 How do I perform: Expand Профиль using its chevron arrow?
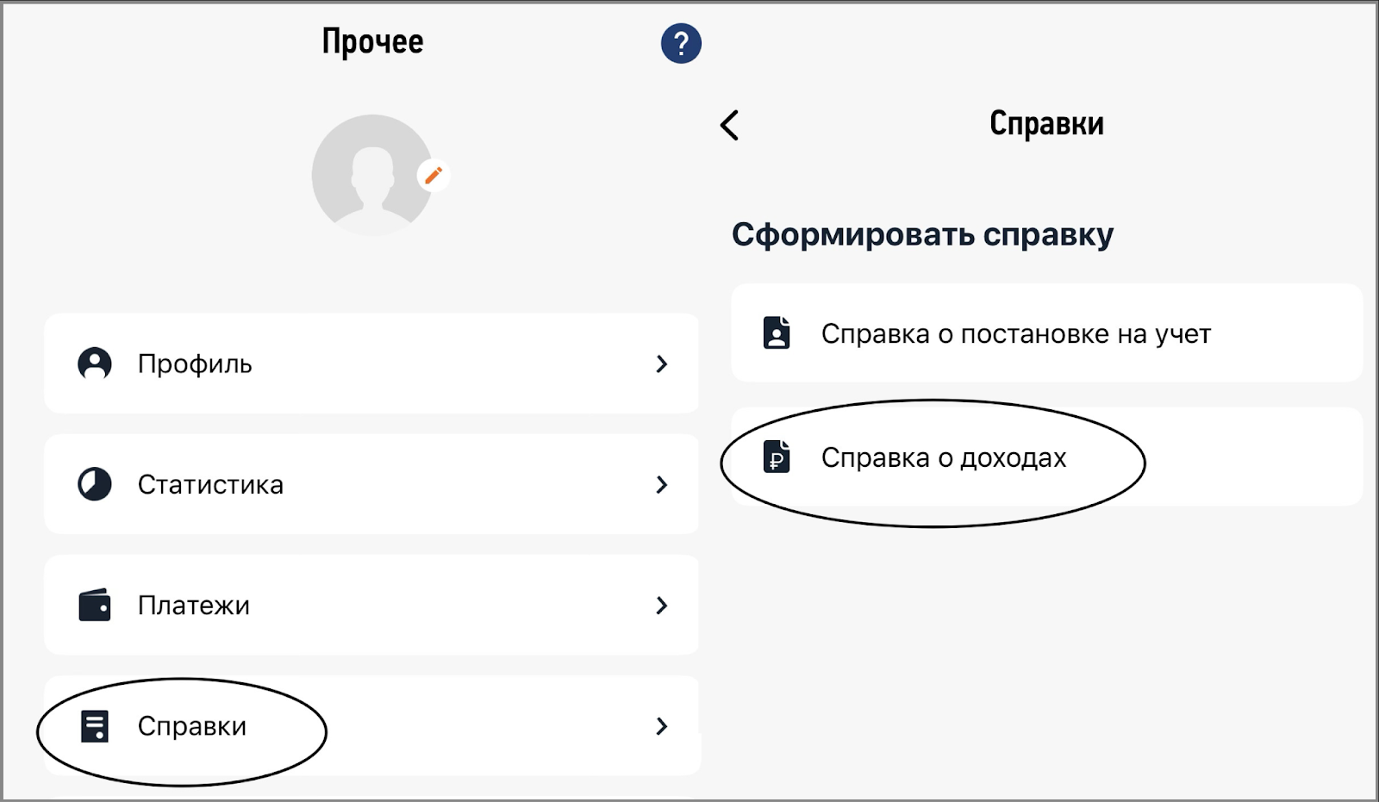pyautogui.click(x=661, y=364)
